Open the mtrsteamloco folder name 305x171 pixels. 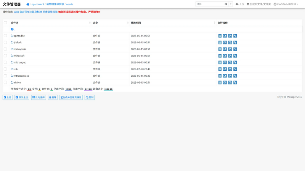(21, 76)
